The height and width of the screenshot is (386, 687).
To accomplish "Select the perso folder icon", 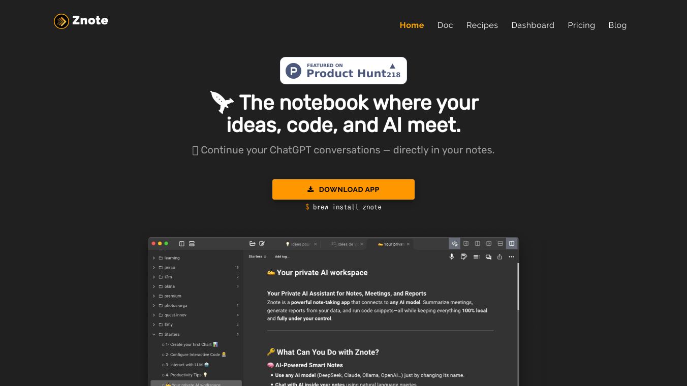I will pyautogui.click(x=161, y=268).
